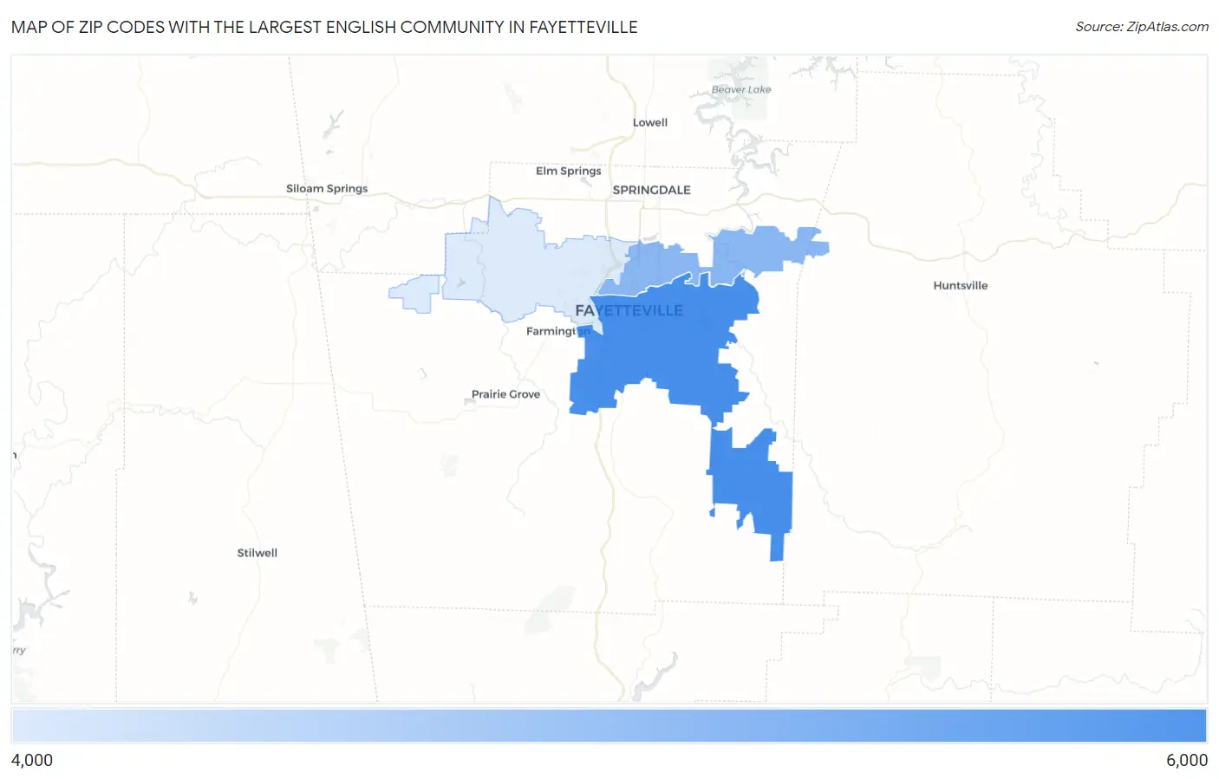1219x779 pixels.
Task: Click the Stilwell map label
Action: [x=257, y=553]
